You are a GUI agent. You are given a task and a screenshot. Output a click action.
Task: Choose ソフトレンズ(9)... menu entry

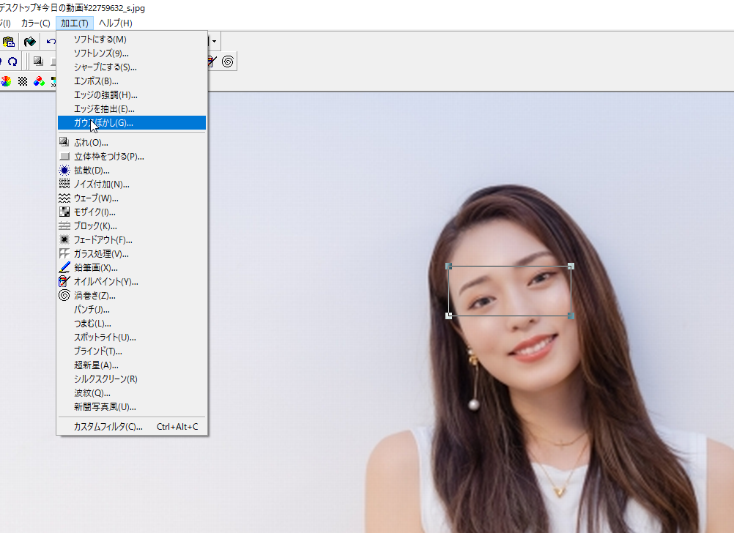point(132,53)
